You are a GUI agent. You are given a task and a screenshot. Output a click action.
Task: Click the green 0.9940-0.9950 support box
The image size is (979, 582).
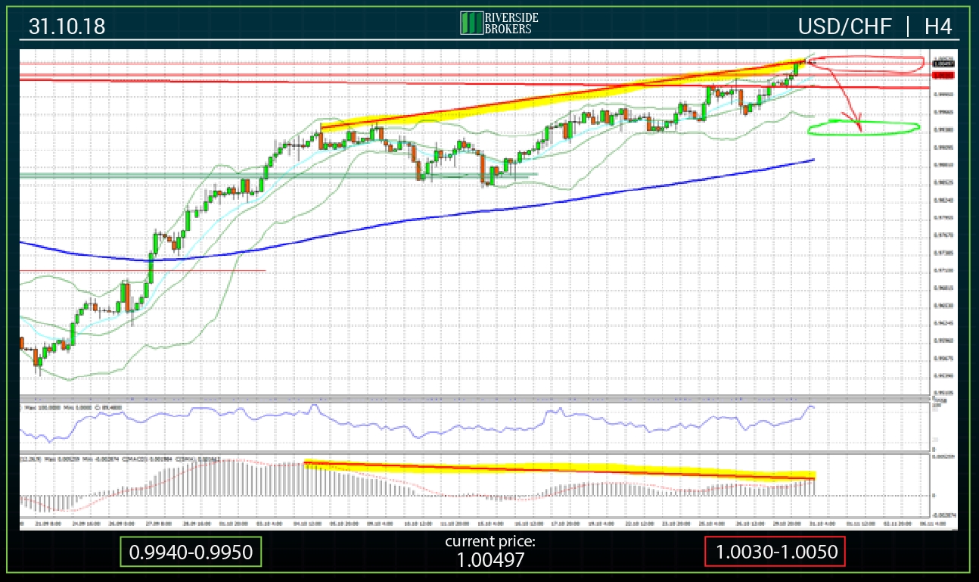coord(191,552)
